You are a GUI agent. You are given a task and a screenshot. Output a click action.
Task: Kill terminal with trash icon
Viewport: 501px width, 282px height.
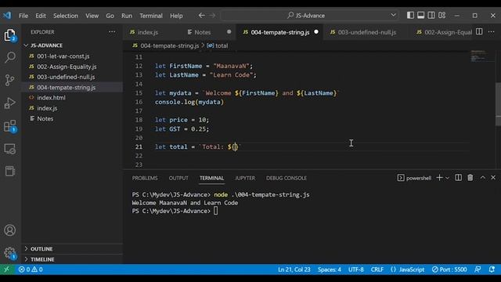[x=470, y=178]
